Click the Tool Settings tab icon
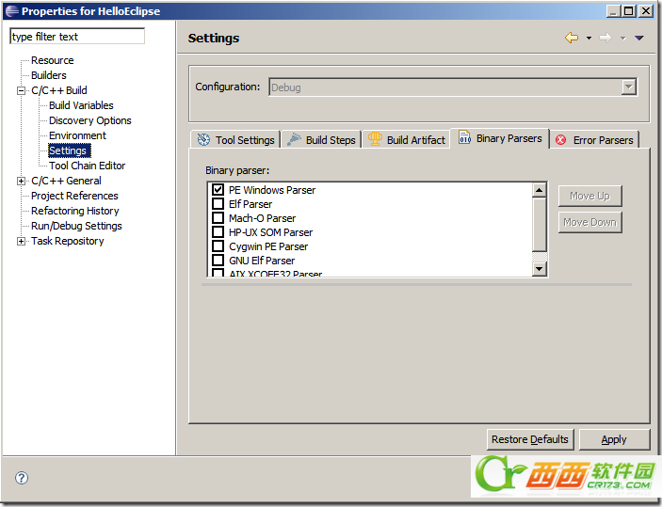Viewport: 662px width, 507px height. point(204,139)
